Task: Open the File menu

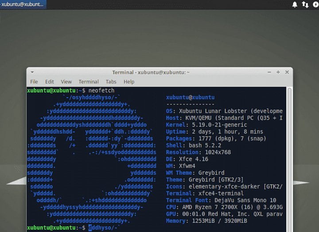Action: click(34, 82)
